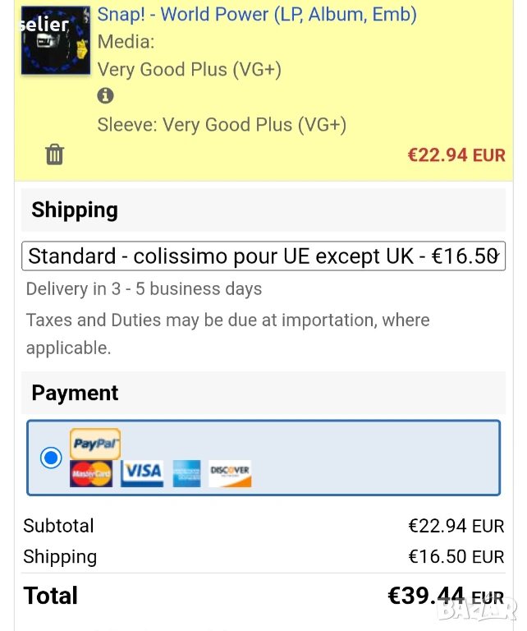This screenshot has height=631, width=527.
Task: Click the Subtotal row label
Action: pos(58,526)
